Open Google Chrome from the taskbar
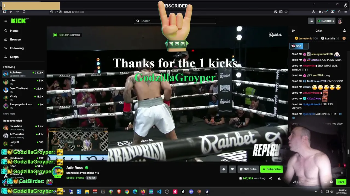 [x=127, y=192]
